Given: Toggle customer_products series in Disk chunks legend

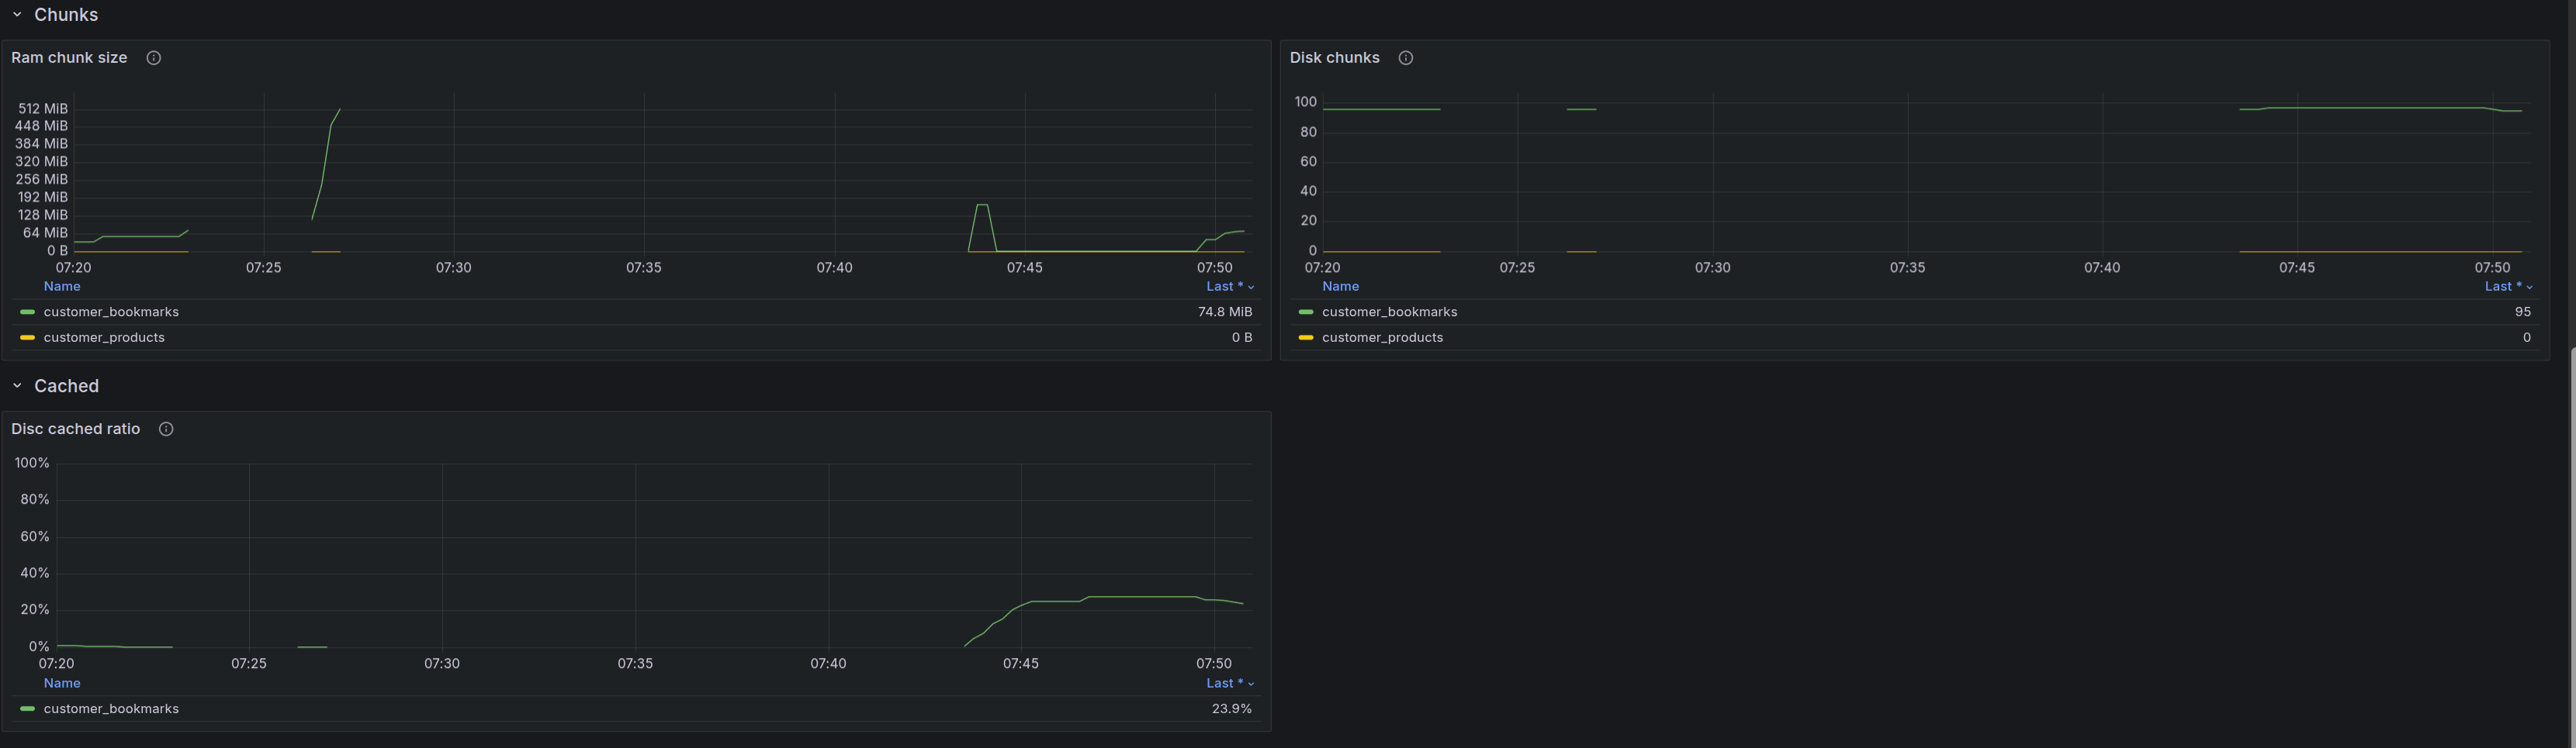Looking at the screenshot, I should (x=1382, y=337).
